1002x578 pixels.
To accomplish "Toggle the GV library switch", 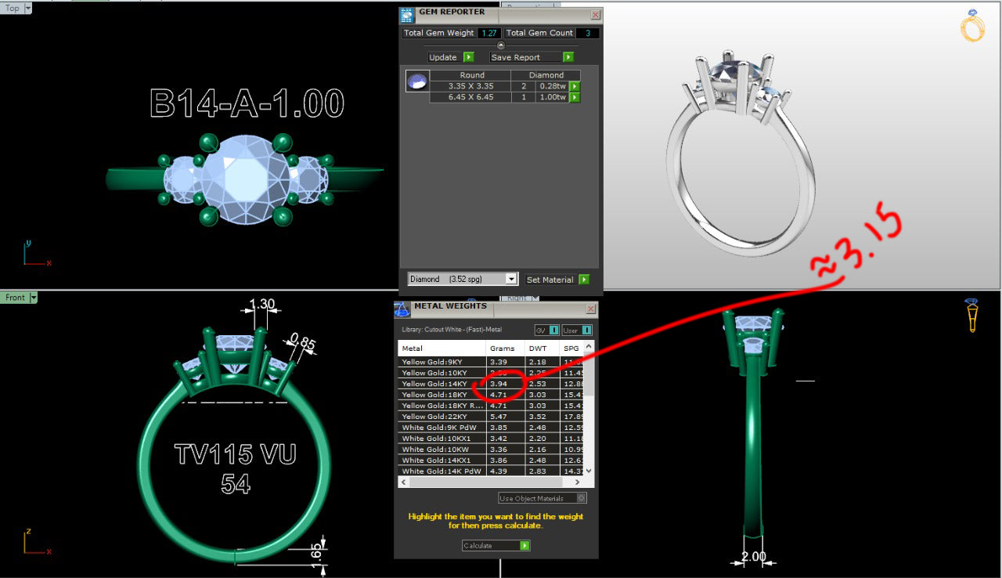I will point(553,331).
